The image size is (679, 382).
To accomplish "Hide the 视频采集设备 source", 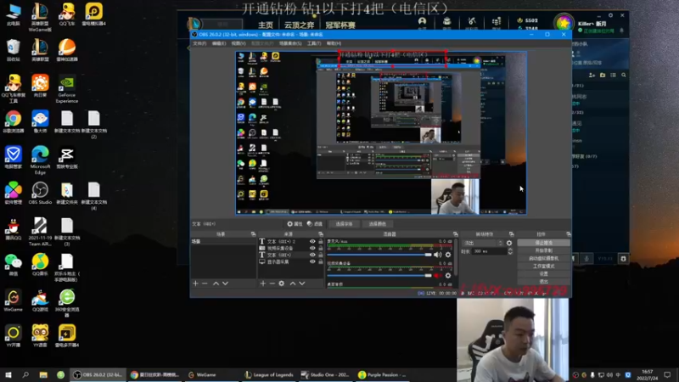I will point(312,248).
